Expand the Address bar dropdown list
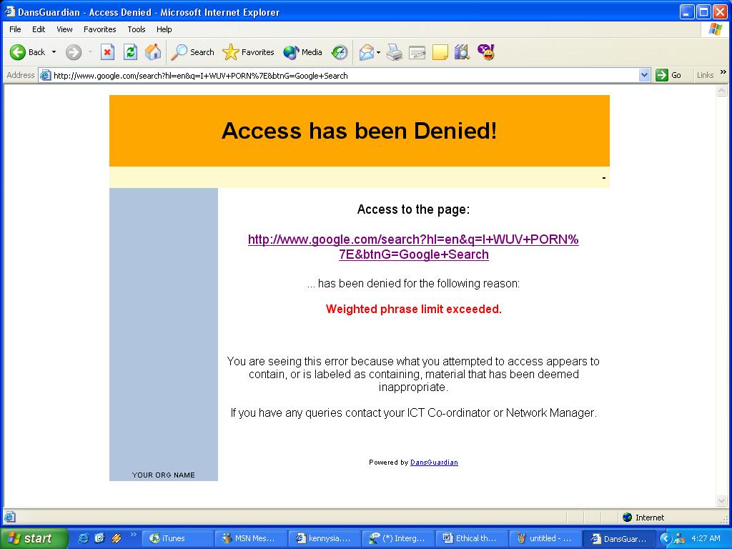 pos(644,75)
